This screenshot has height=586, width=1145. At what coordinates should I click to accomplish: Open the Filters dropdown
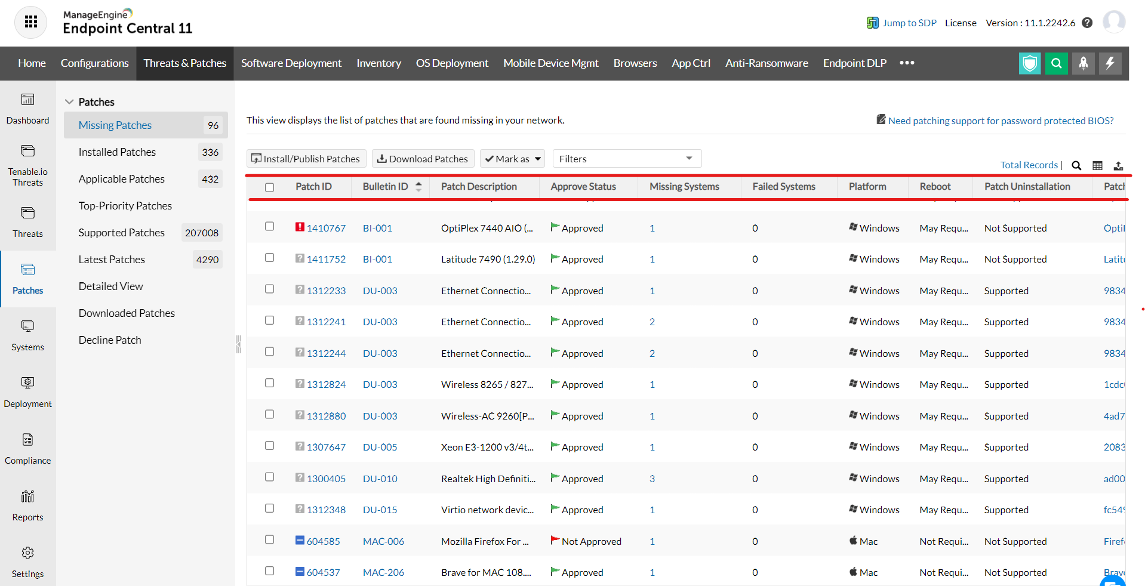coord(626,159)
